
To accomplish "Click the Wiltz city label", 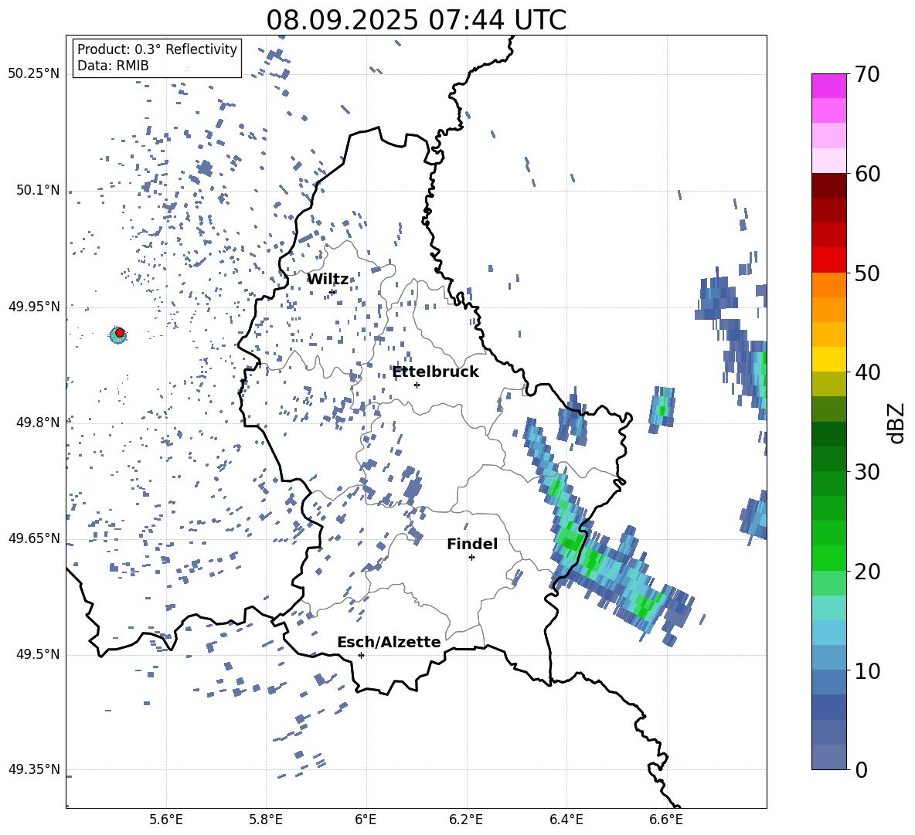I will (328, 280).
